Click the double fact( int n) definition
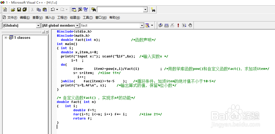This screenshot has height=134, width=275. point(76,102)
